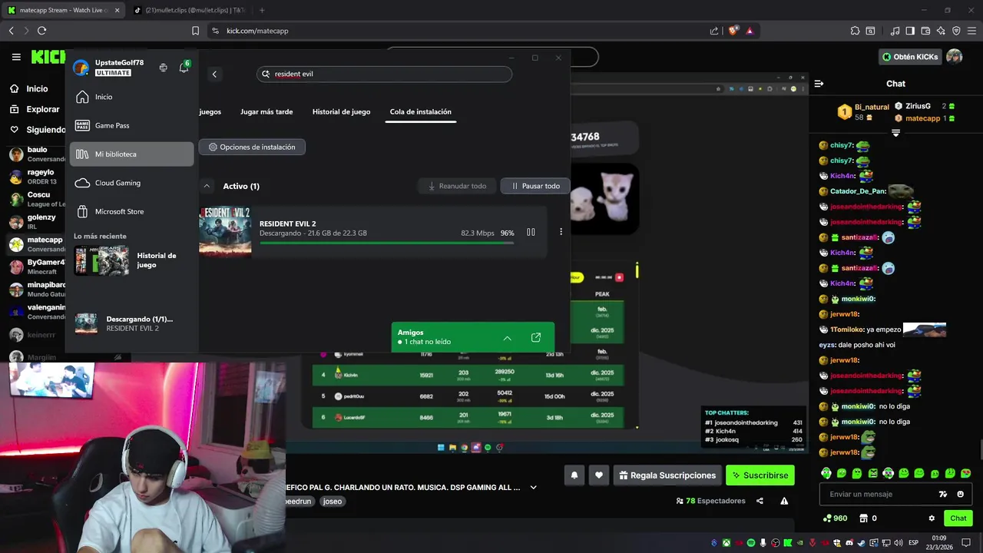The width and height of the screenshot is (983, 553).
Task: Follow channel with heart button
Action: point(599,475)
